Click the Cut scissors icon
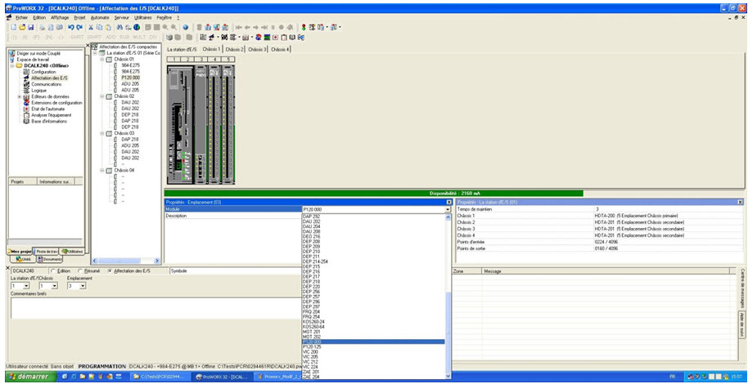The height and width of the screenshot is (384, 748). pos(91,28)
